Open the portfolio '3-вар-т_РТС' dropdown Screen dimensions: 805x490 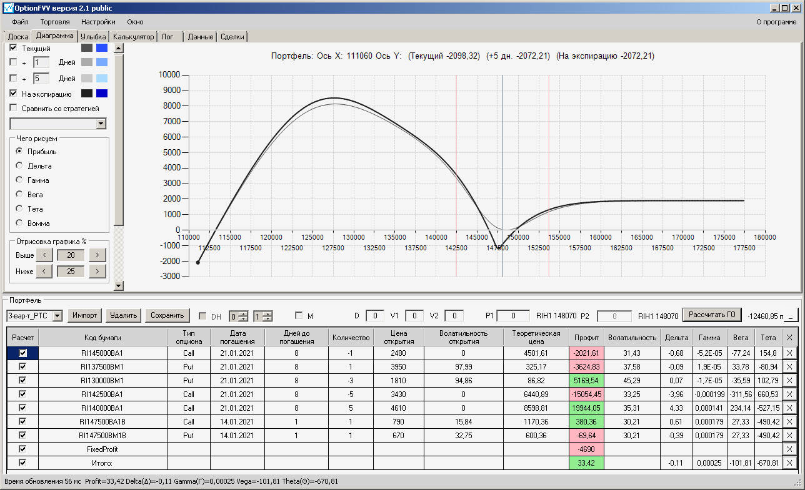[x=57, y=316]
